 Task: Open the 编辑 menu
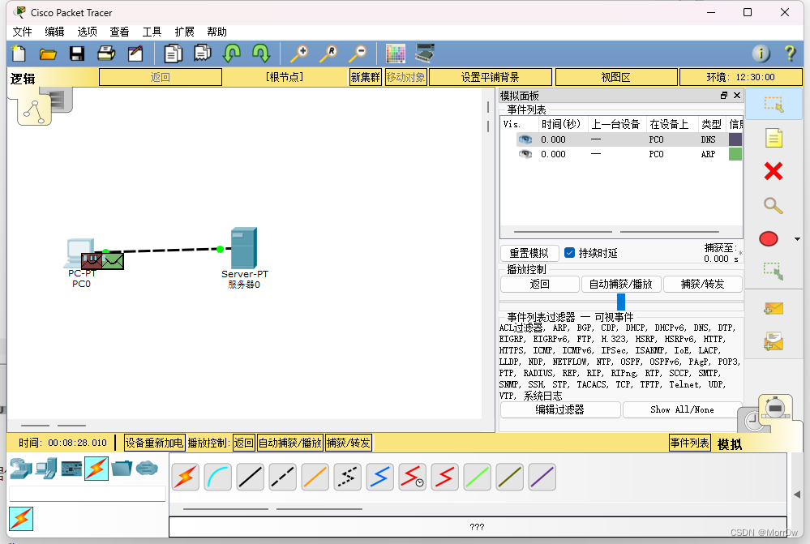[x=55, y=32]
